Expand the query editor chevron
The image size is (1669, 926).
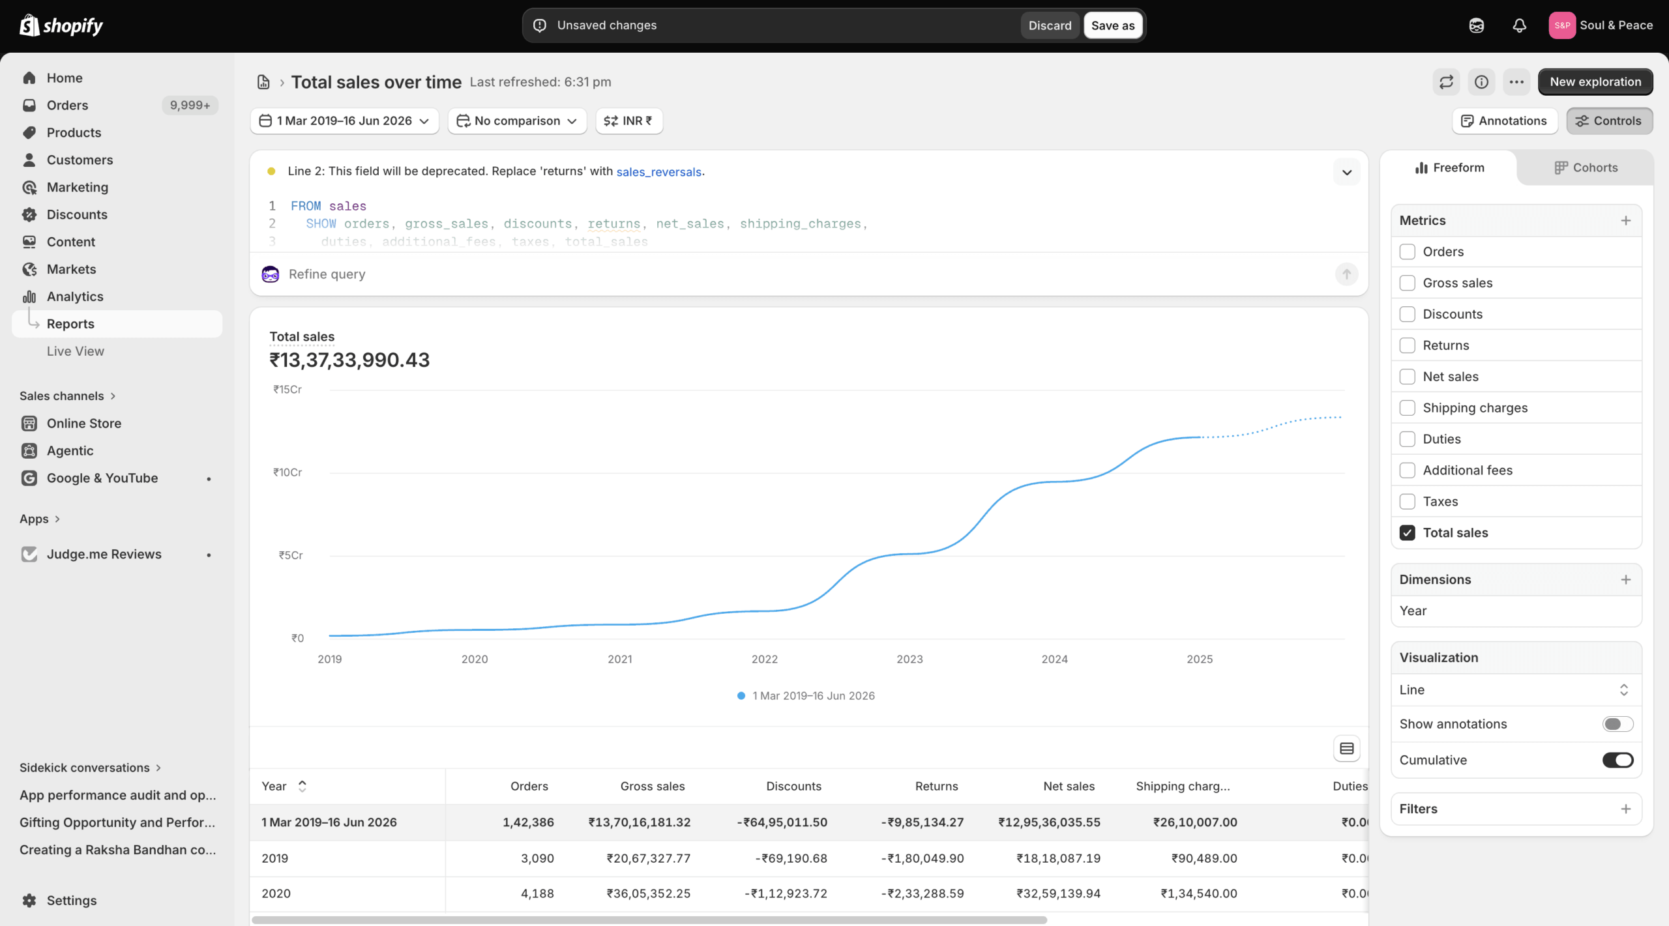tap(1346, 173)
